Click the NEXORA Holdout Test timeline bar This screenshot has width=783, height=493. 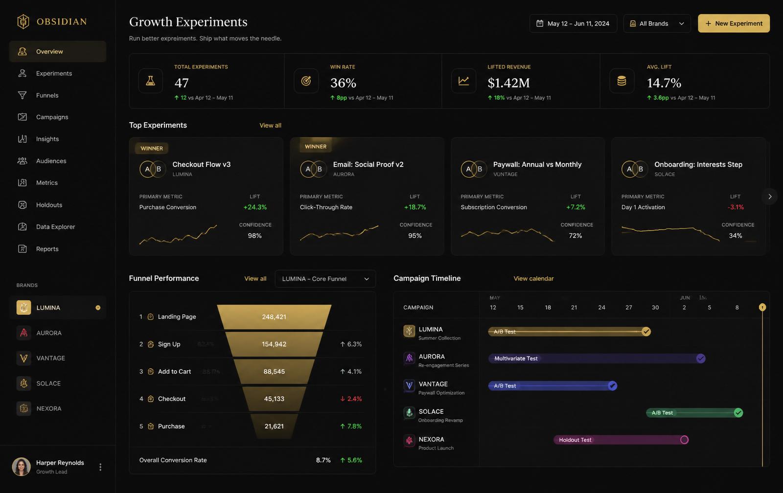point(621,440)
